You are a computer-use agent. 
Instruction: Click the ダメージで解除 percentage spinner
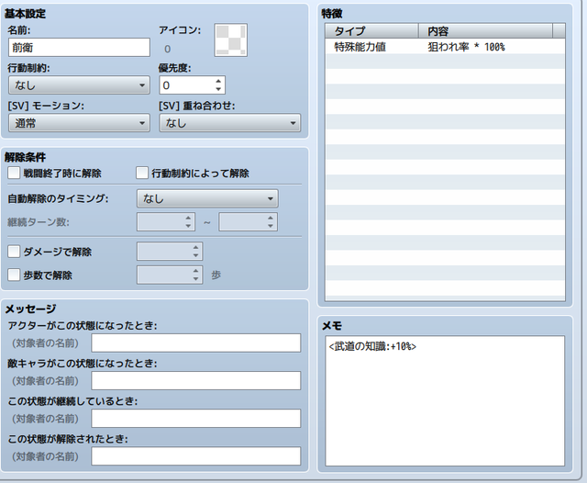click(x=170, y=252)
